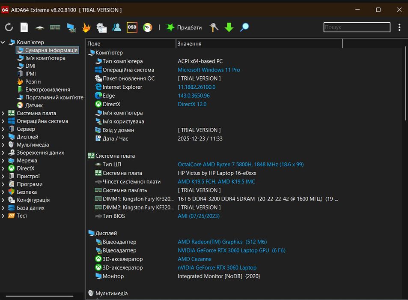Open the 11.1882.26100.0 Internet Explorer link
The height and width of the screenshot is (300, 408).
[197, 87]
